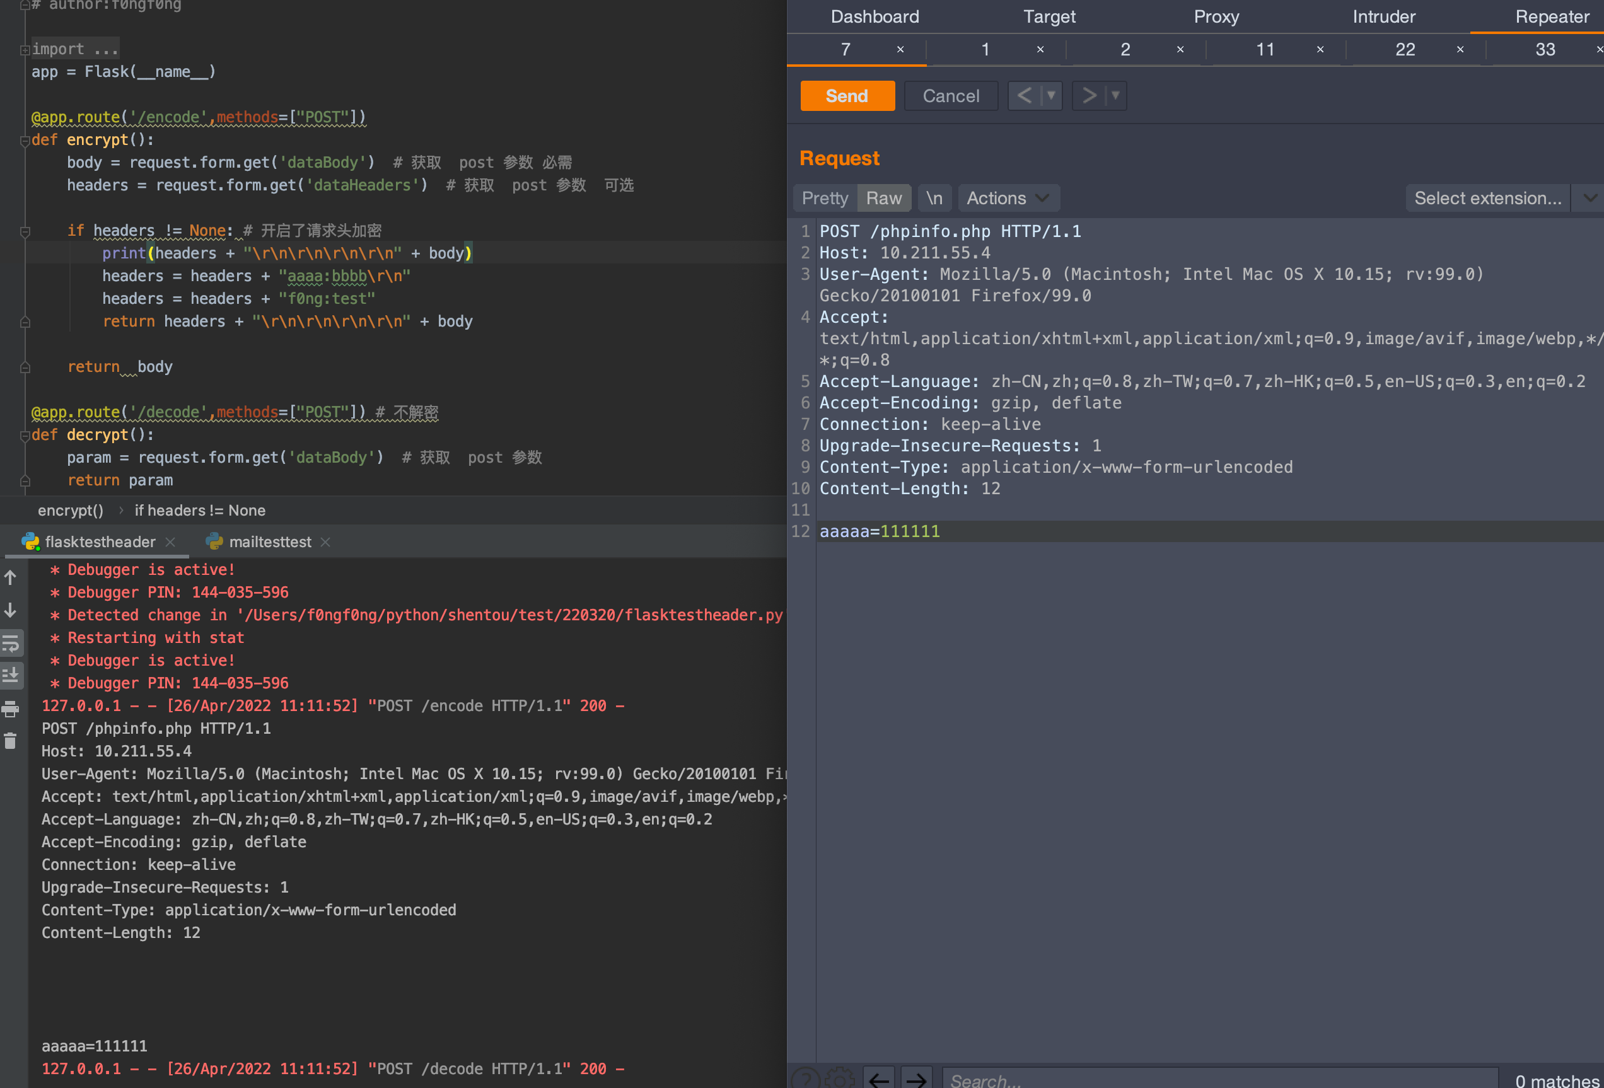Open the Proxy tab in Burp
The width and height of the screenshot is (1604, 1088).
[x=1216, y=16]
